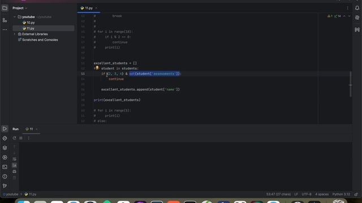362x203 pixels.
Task: Click the yellow lightbulb quick-fix icon
Action: [x=97, y=68]
